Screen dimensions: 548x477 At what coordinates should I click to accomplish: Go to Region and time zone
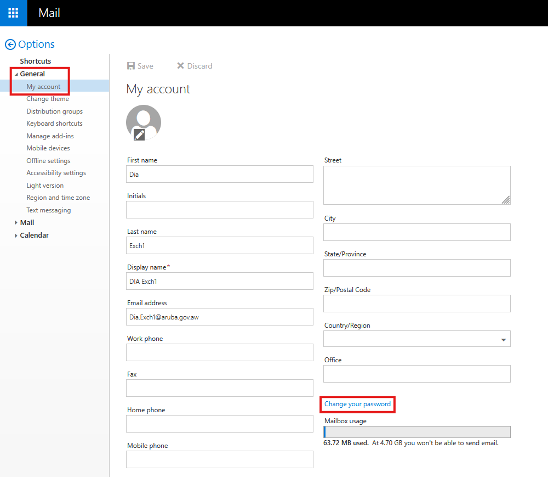click(58, 198)
